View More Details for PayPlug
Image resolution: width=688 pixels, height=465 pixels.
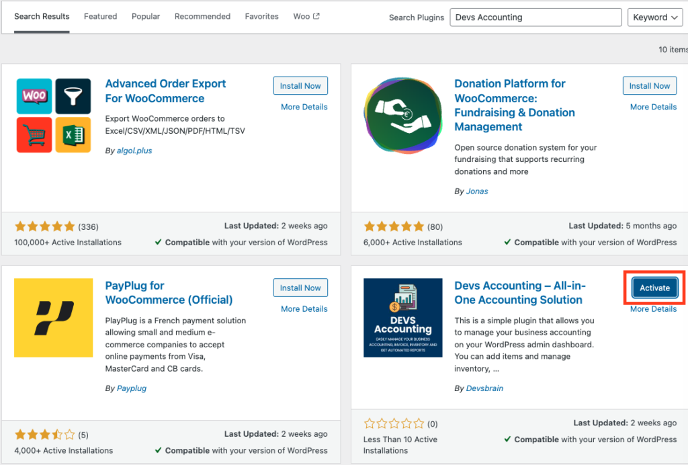tap(304, 309)
